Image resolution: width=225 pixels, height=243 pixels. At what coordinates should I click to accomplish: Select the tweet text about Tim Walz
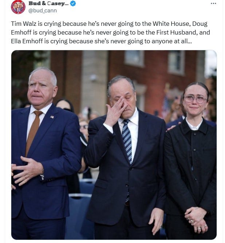110,32
